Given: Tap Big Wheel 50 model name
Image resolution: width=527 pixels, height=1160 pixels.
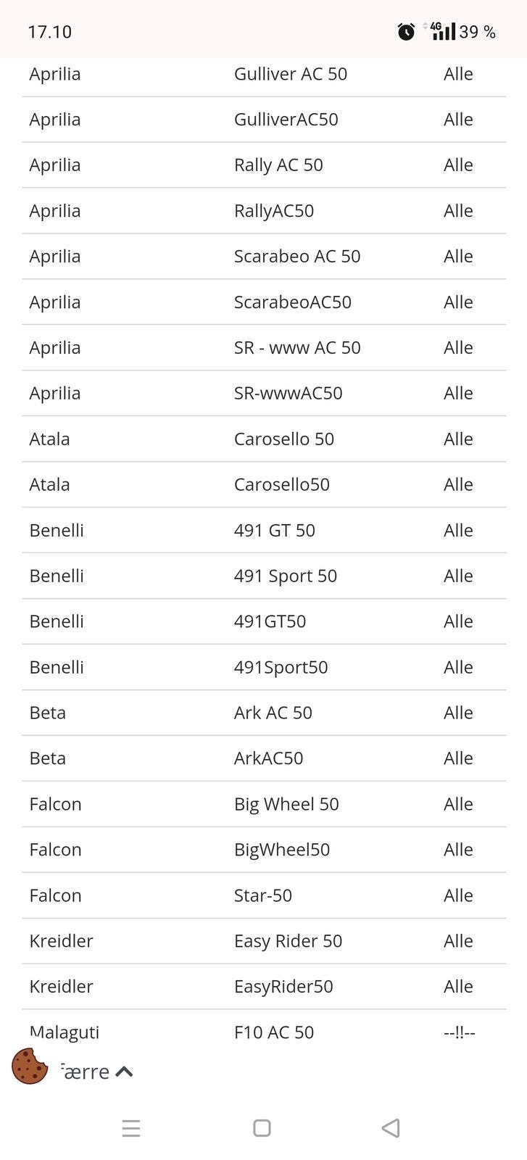Looking at the screenshot, I should (286, 804).
